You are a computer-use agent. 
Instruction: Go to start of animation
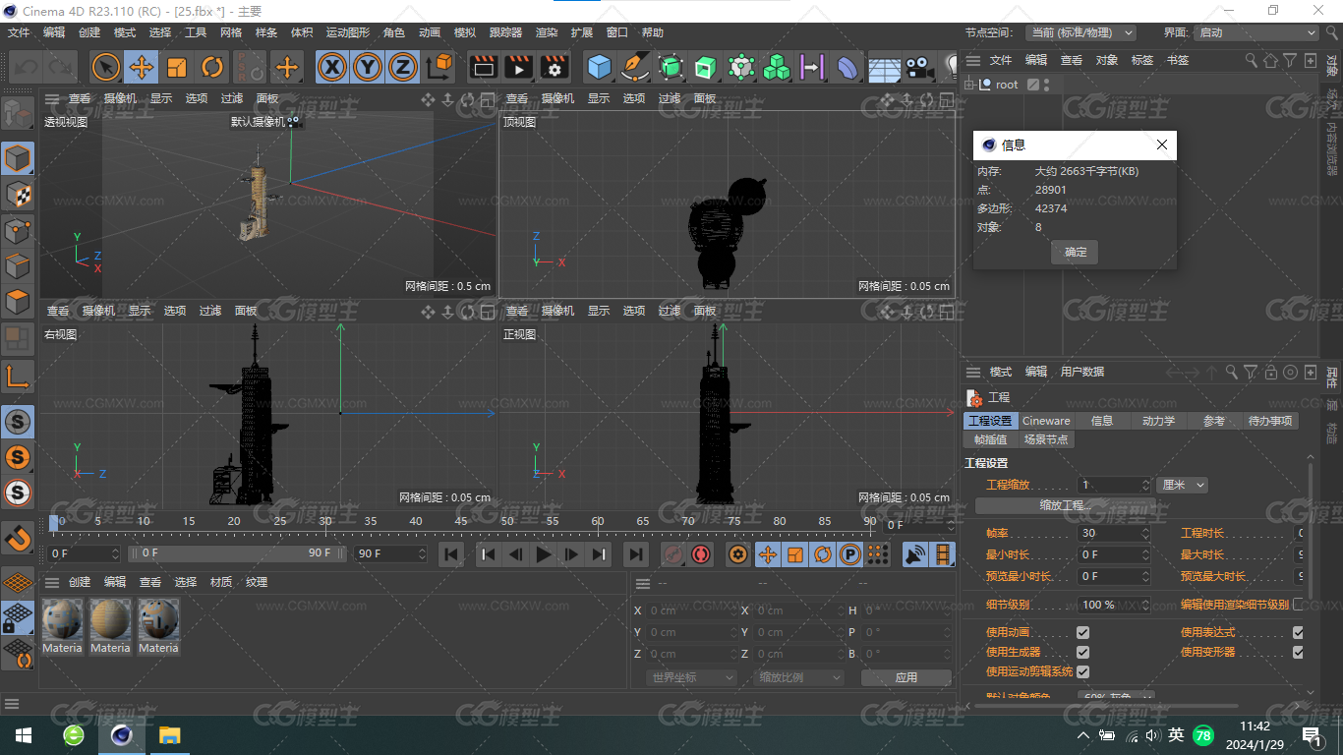(x=451, y=554)
